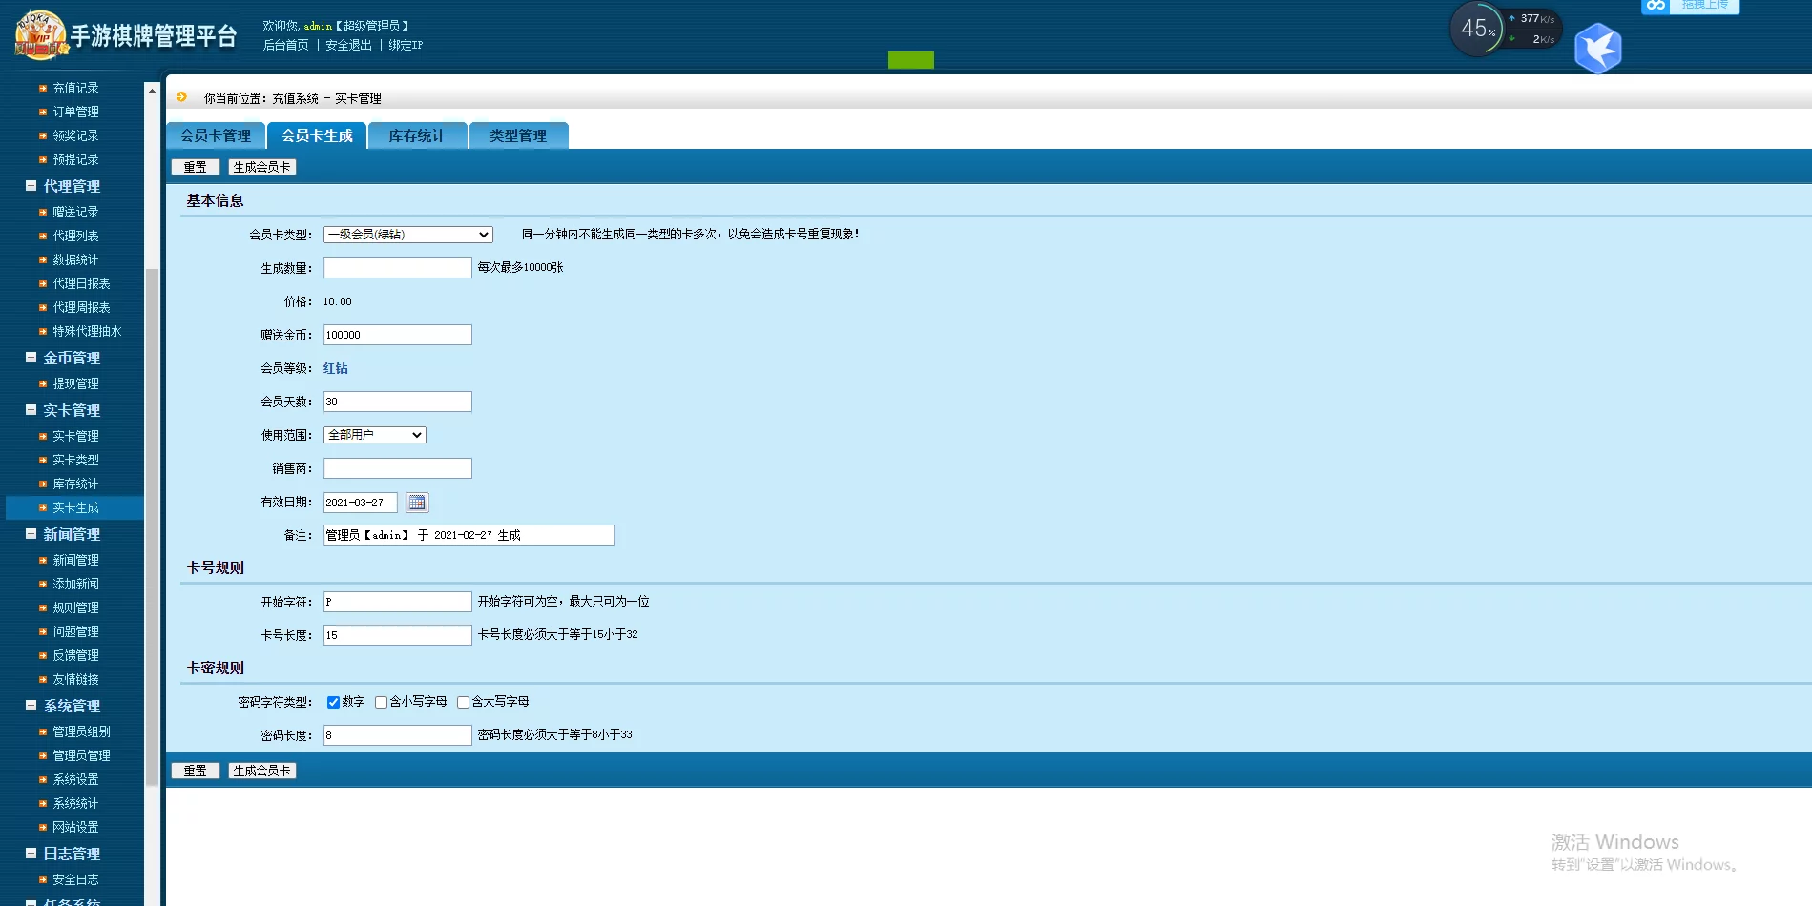Enable the 含大写字母 checkbox
The image size is (1812, 906).
[463, 702]
